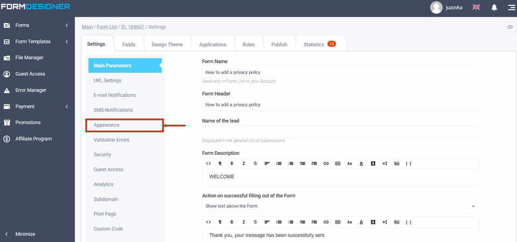
Task: Open the Statistics tab
Action: coord(319,45)
